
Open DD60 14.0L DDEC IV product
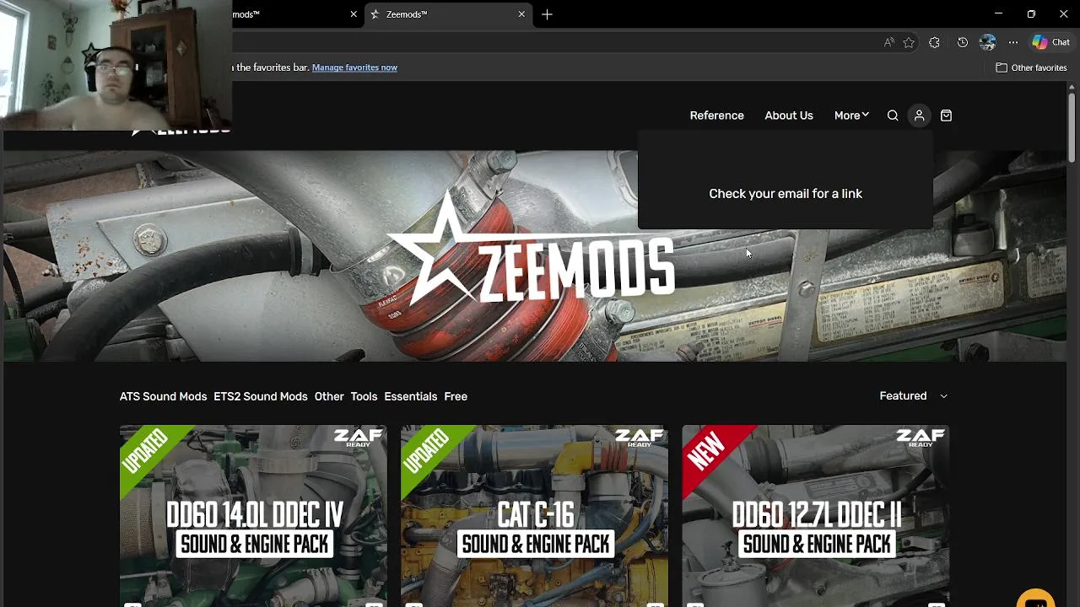tap(253, 516)
